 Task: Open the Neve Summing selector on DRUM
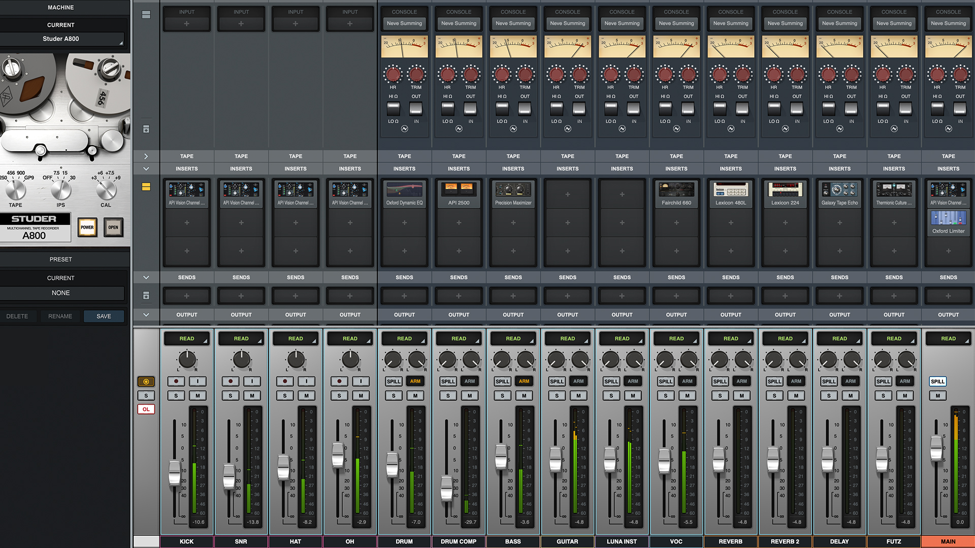pos(404,23)
